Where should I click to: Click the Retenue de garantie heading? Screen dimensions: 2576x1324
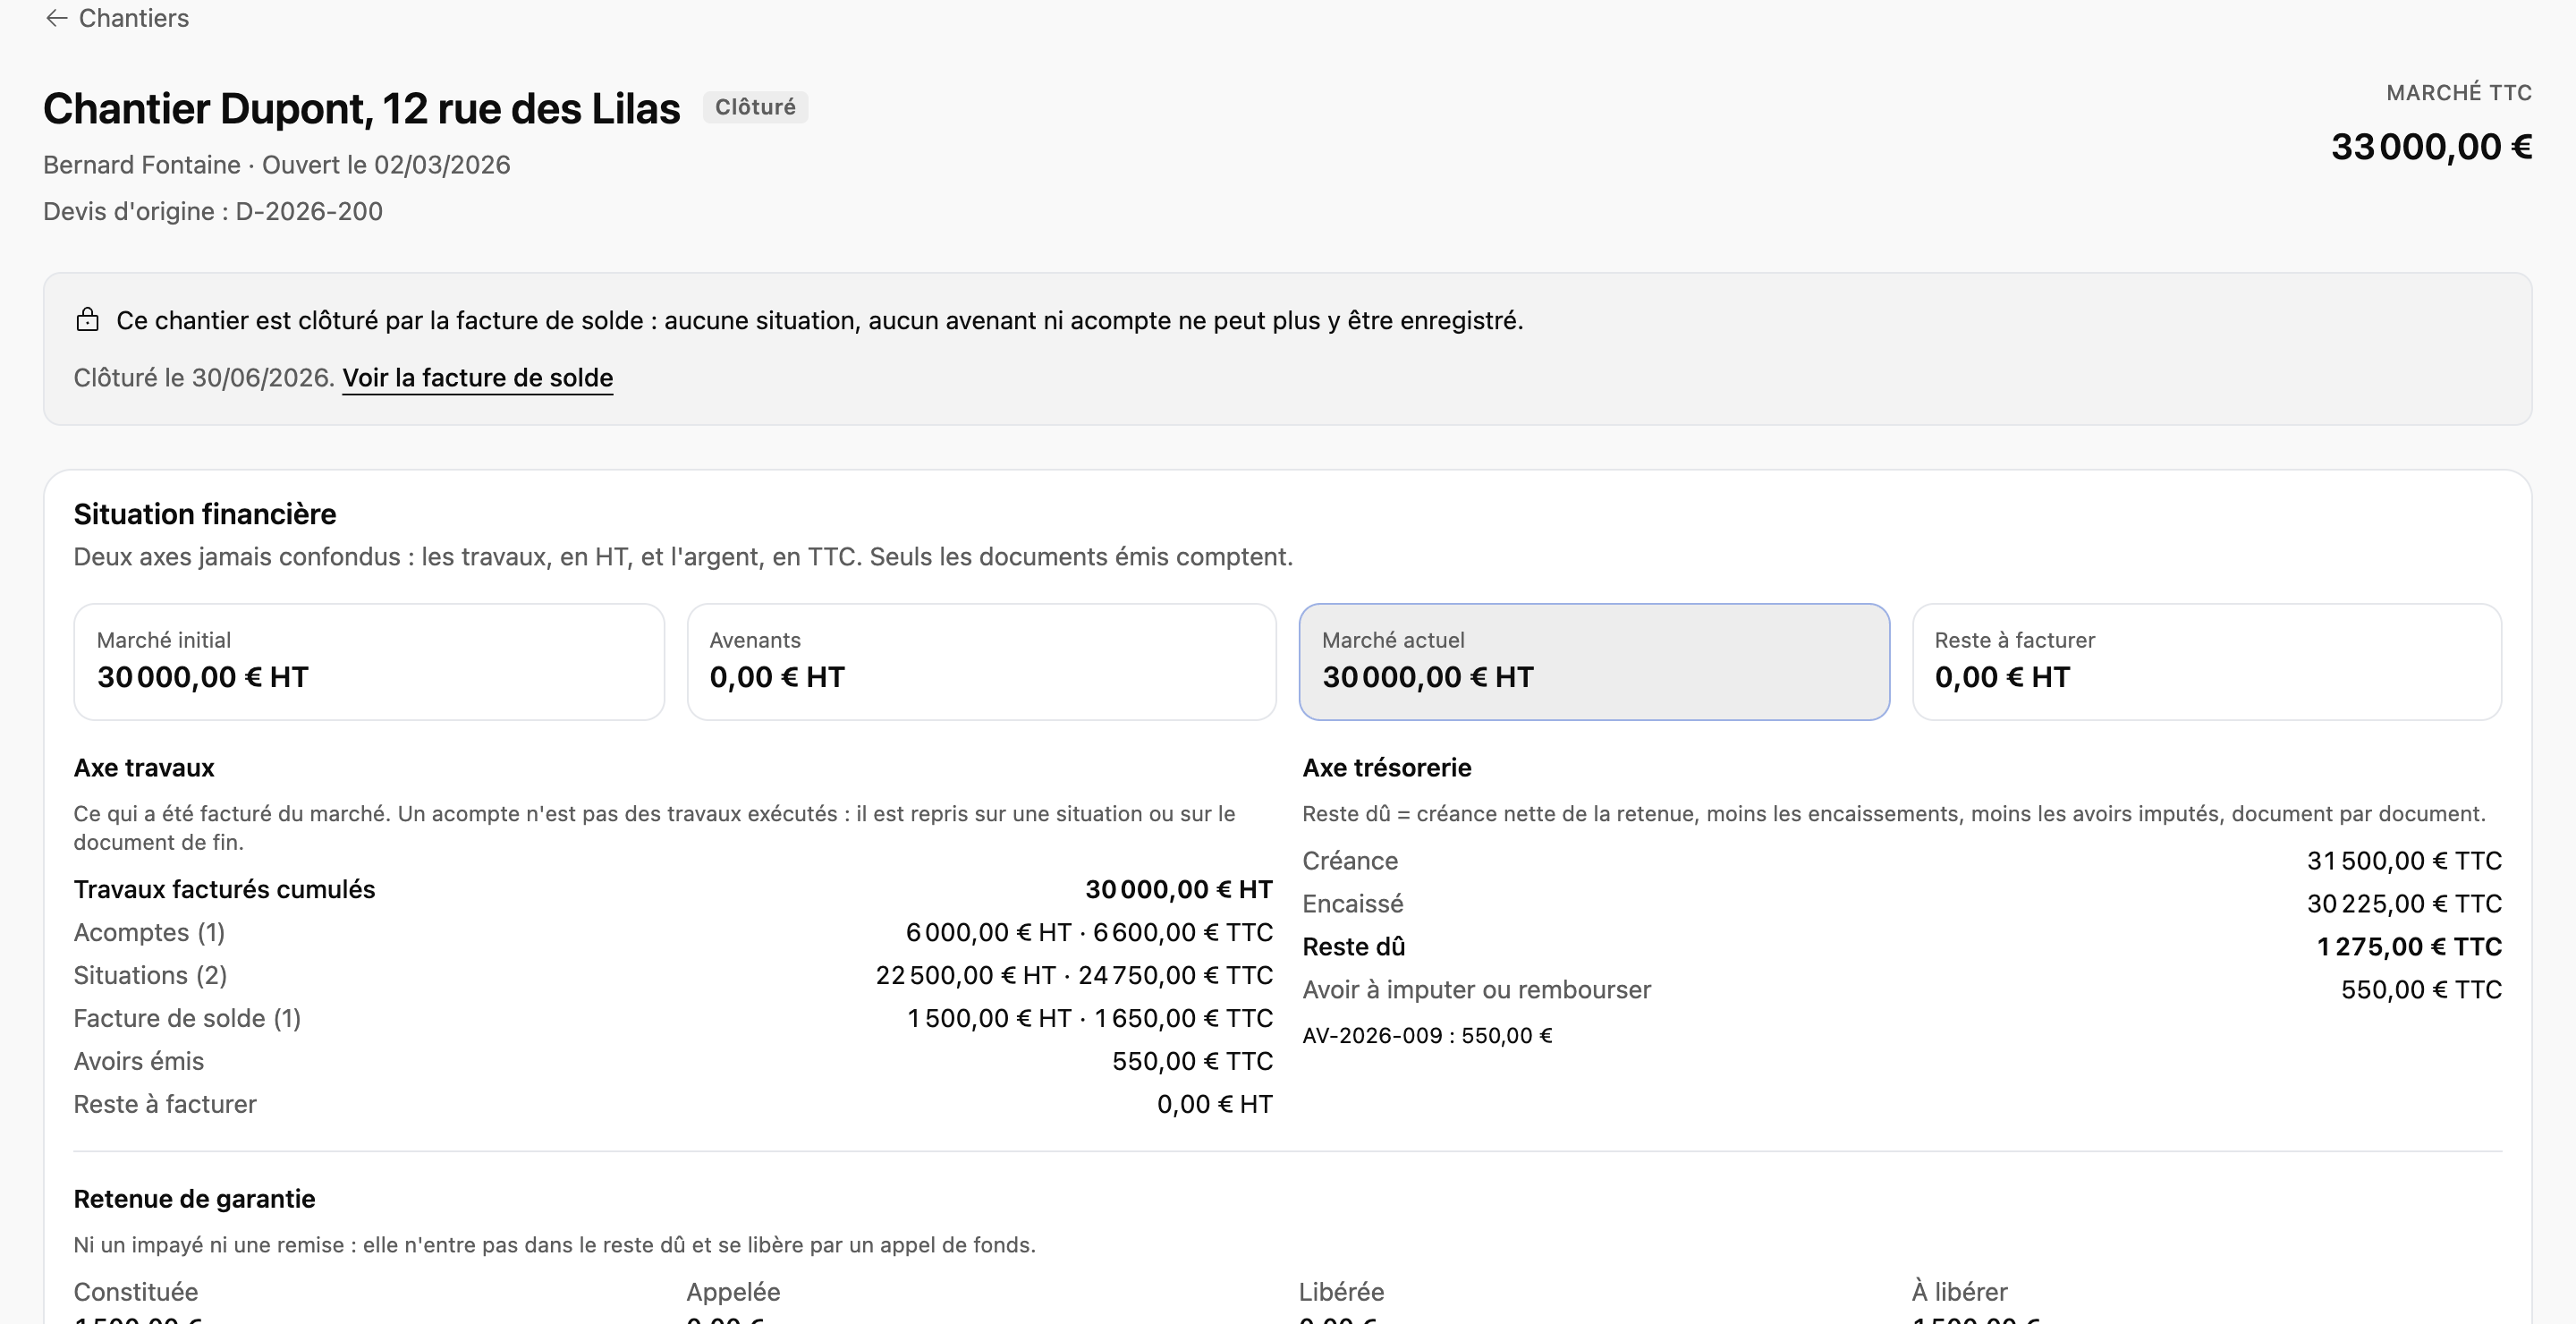click(x=194, y=1198)
